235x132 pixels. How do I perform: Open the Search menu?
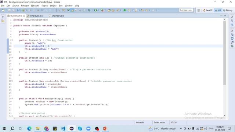[x=44, y=6]
